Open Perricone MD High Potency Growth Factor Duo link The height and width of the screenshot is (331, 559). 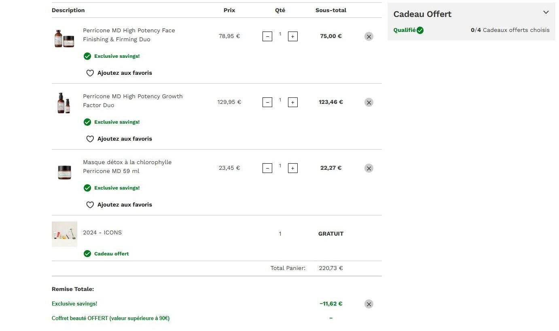[x=133, y=101]
